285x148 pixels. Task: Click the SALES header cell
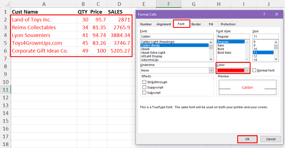(x=119, y=12)
